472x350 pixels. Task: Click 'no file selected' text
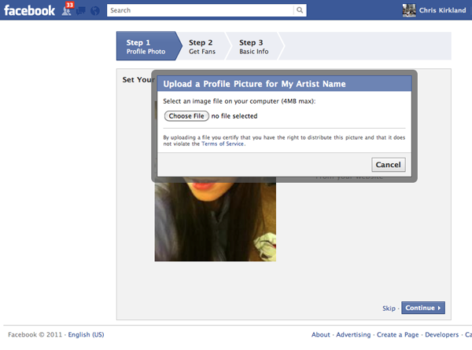click(x=234, y=116)
